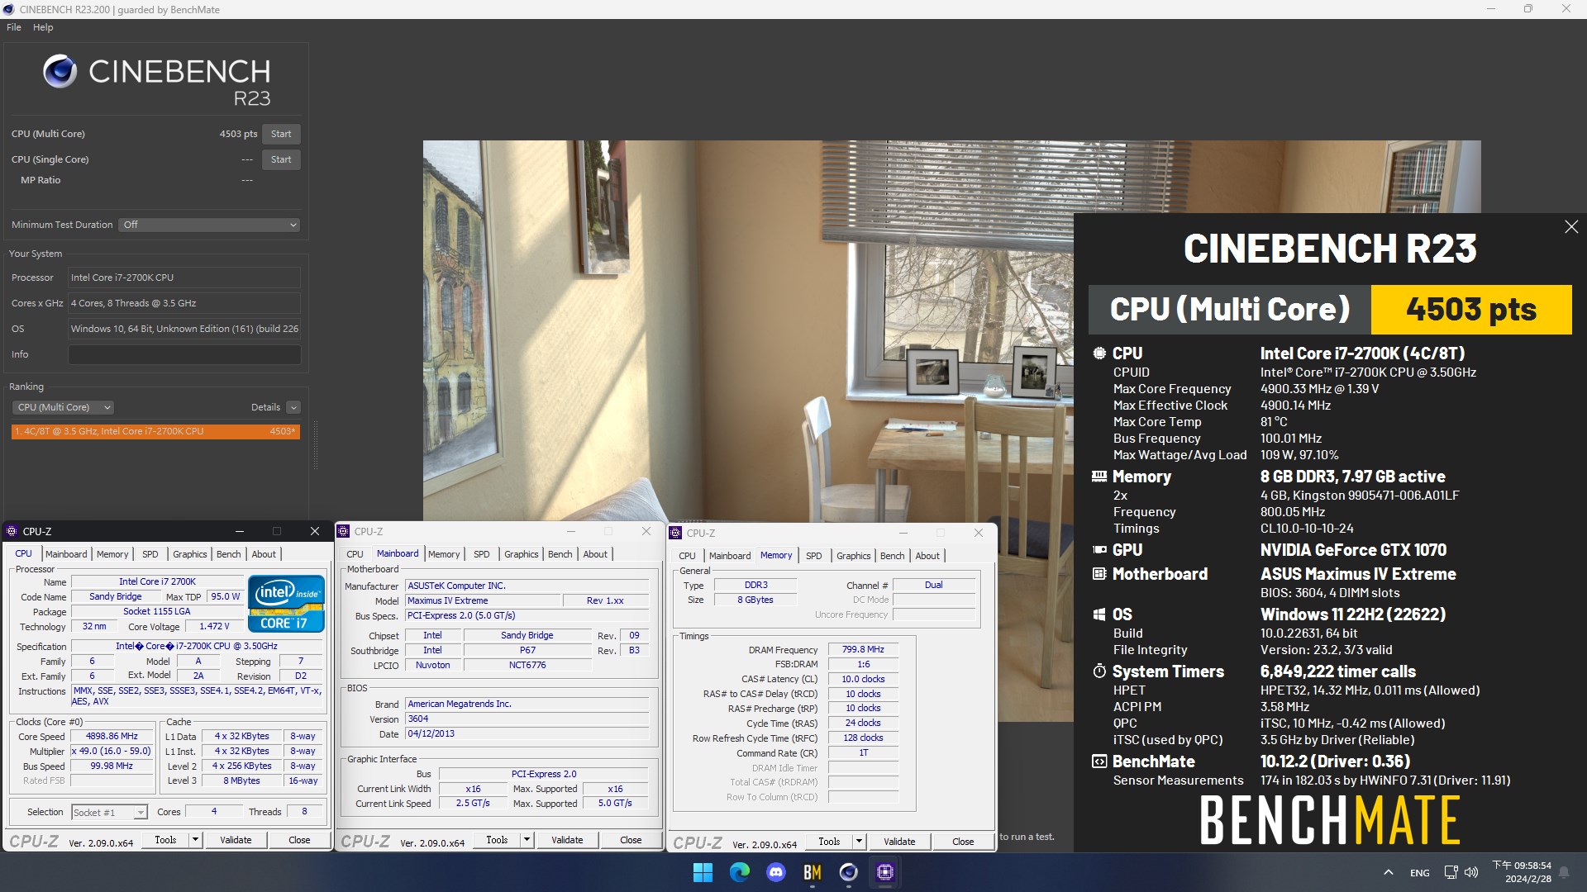Screen dimensions: 1587x892
Task: Open About tab in first CPU-Z
Action: [264, 554]
